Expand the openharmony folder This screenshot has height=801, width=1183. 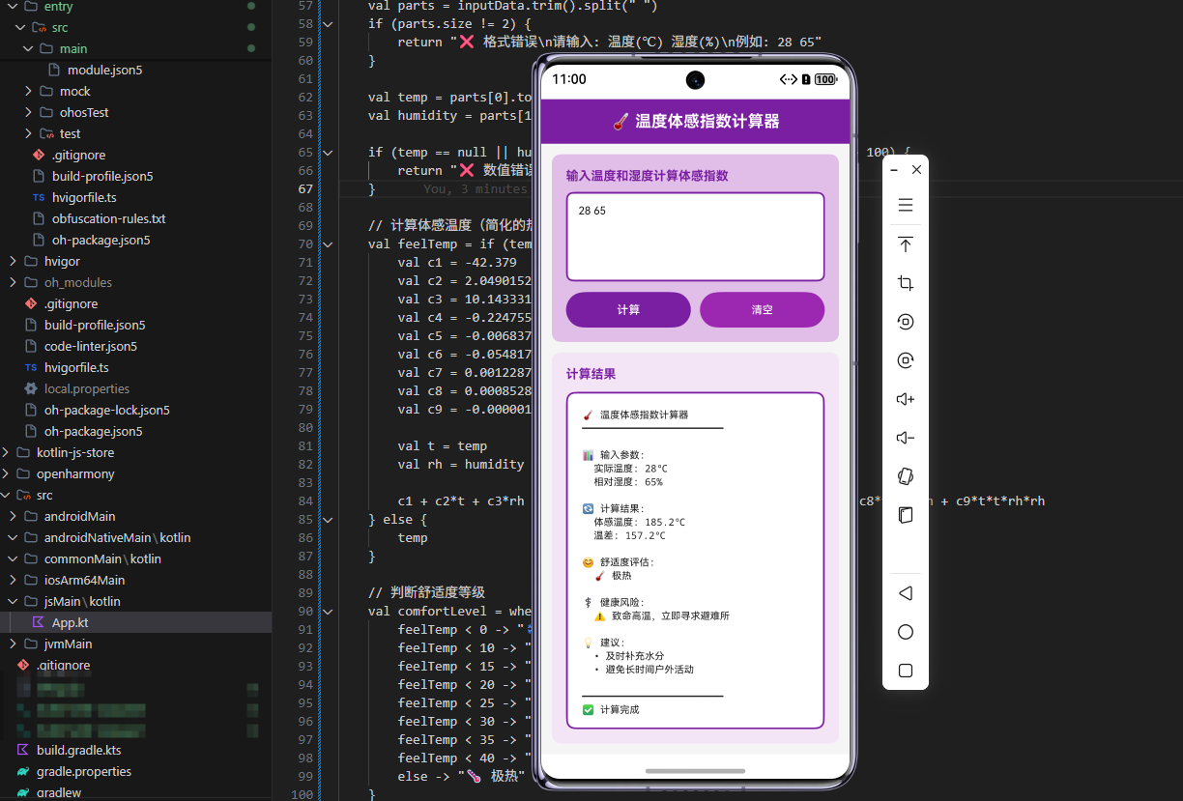coord(6,473)
